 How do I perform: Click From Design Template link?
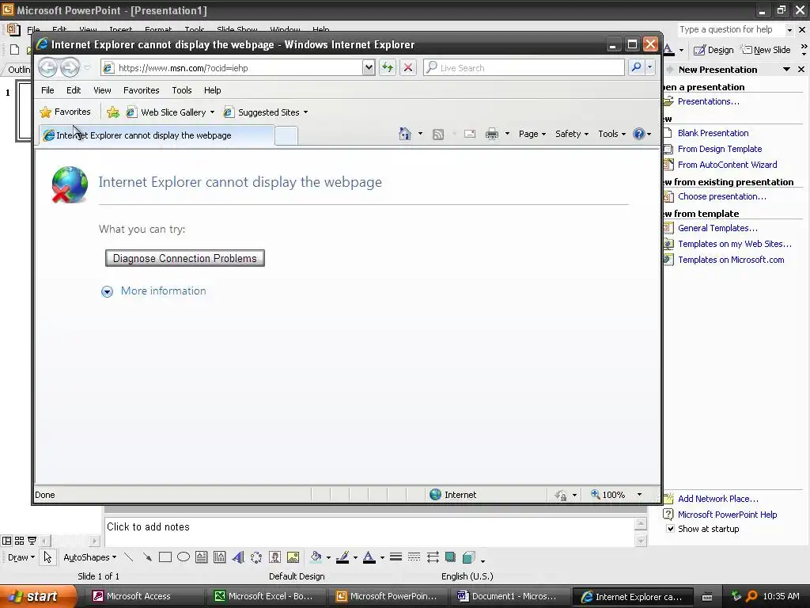point(720,149)
